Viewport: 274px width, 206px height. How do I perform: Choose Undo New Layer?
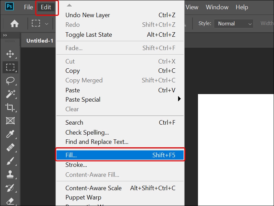click(x=120, y=15)
